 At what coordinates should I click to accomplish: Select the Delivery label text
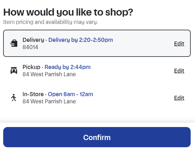click(33, 40)
